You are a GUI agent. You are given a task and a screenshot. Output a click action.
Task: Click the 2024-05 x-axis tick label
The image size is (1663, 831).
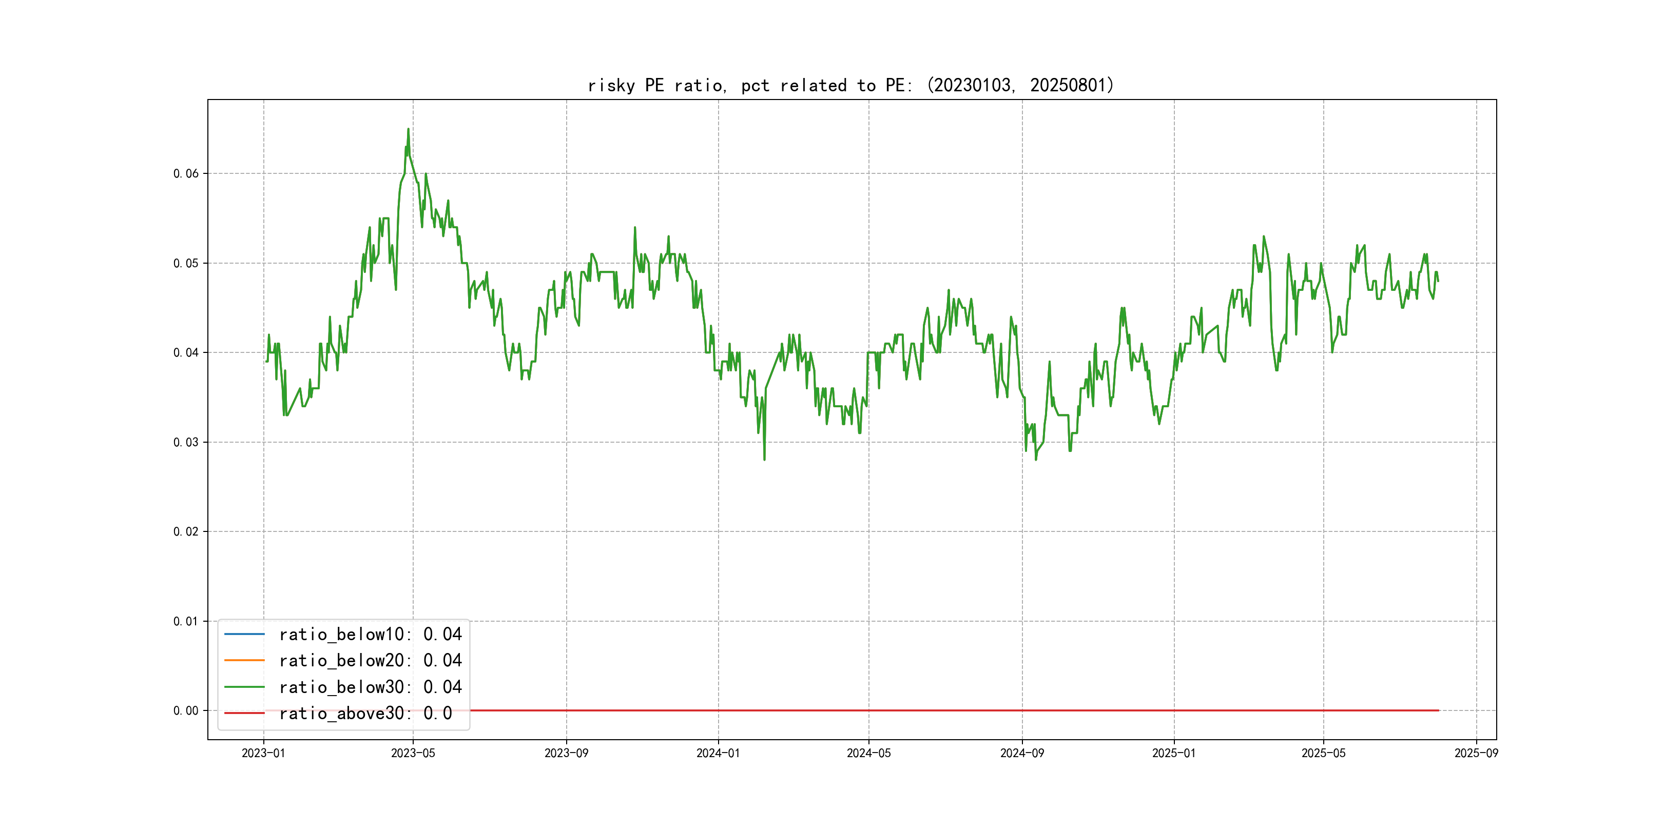click(x=868, y=753)
